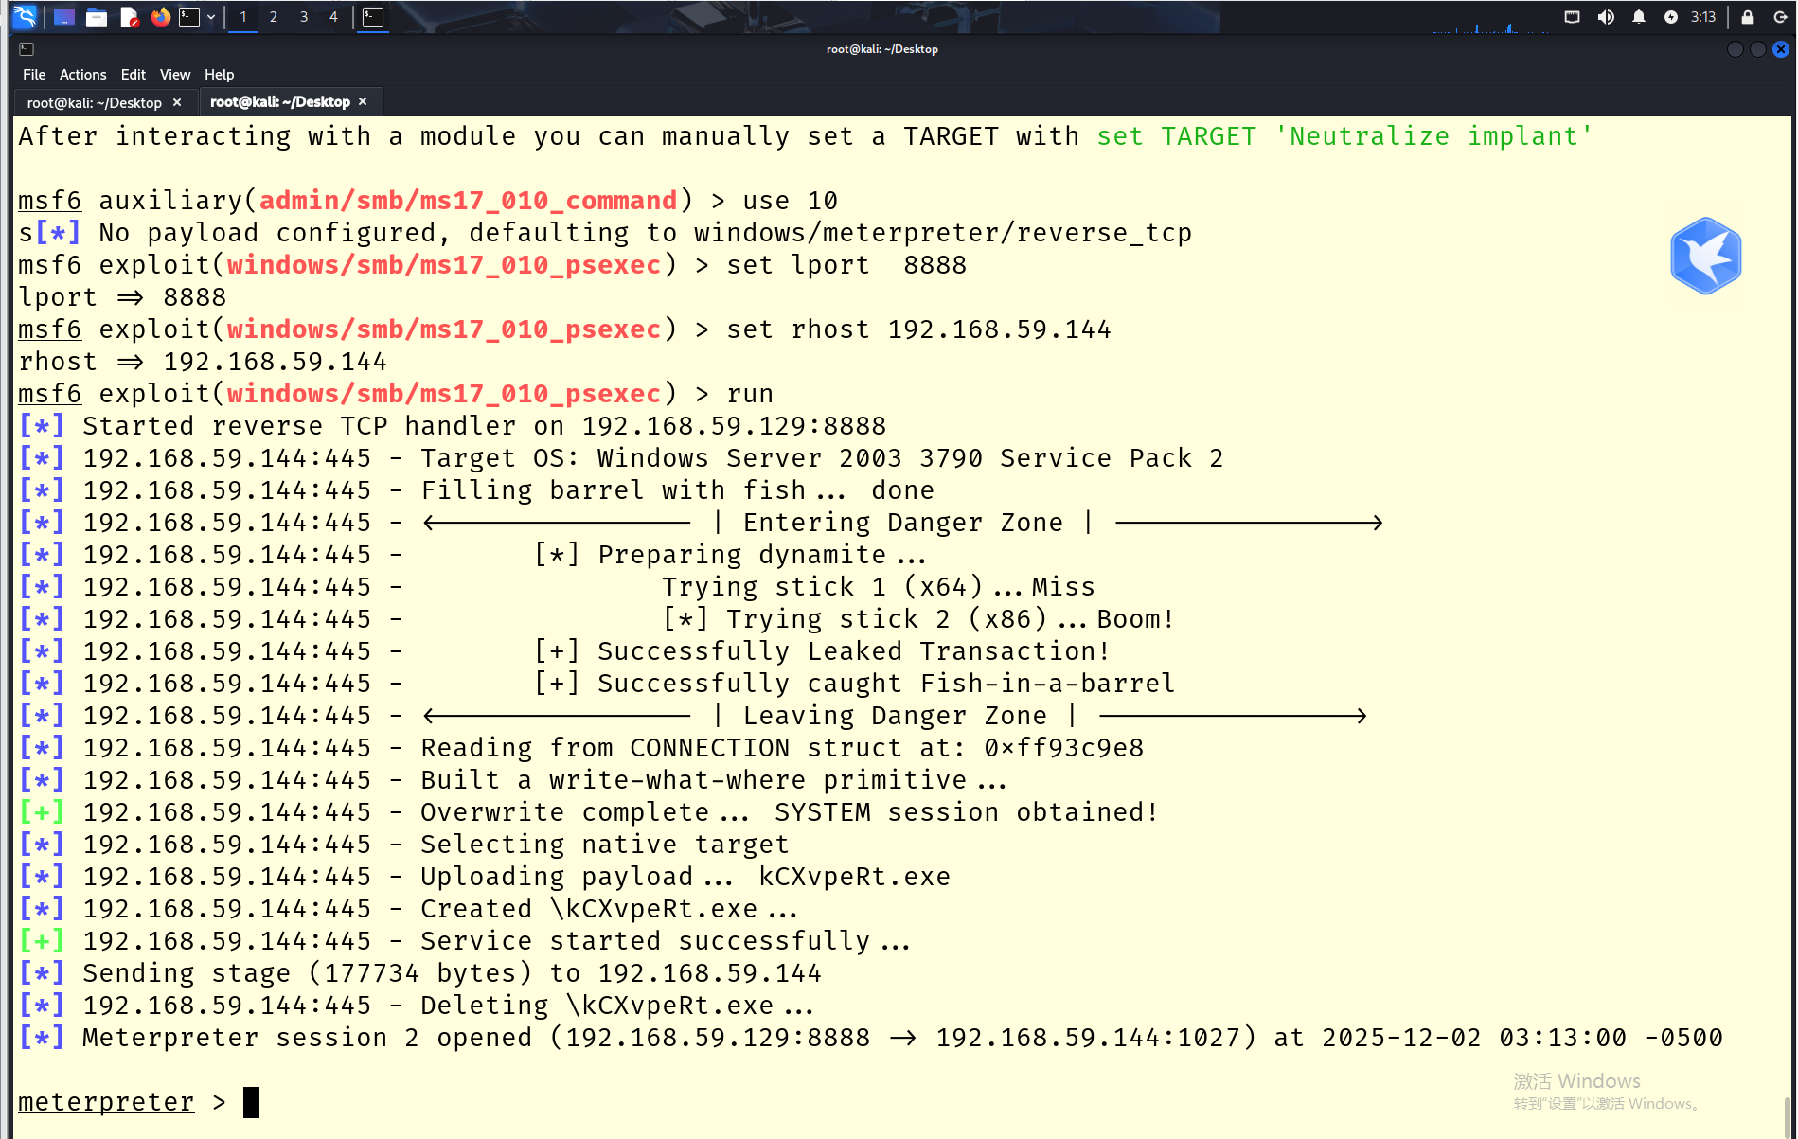The height and width of the screenshot is (1139, 1798).
Task: Switch to workspace 1
Action: (243, 17)
